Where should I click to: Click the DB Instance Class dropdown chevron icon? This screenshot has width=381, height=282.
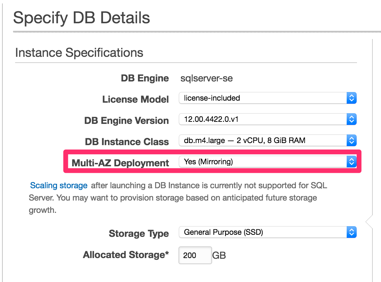click(x=351, y=140)
